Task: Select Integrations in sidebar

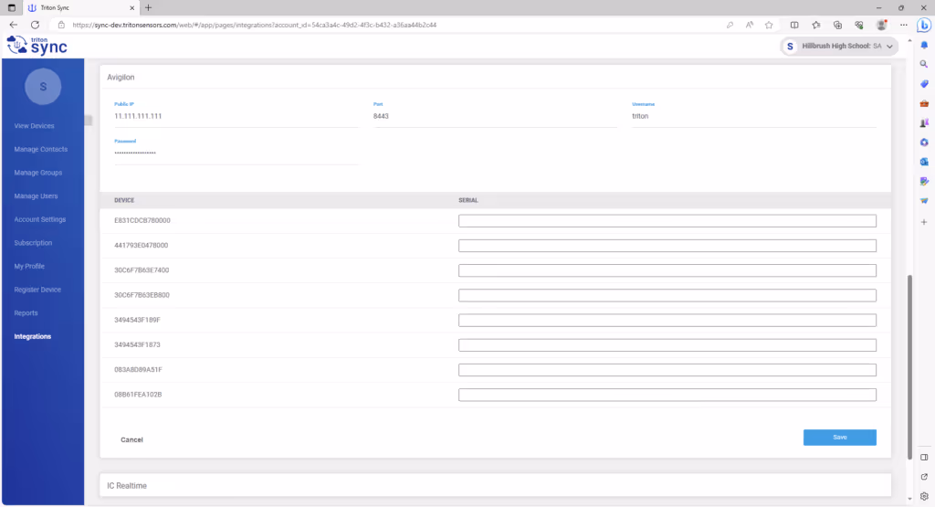Action: coord(33,336)
